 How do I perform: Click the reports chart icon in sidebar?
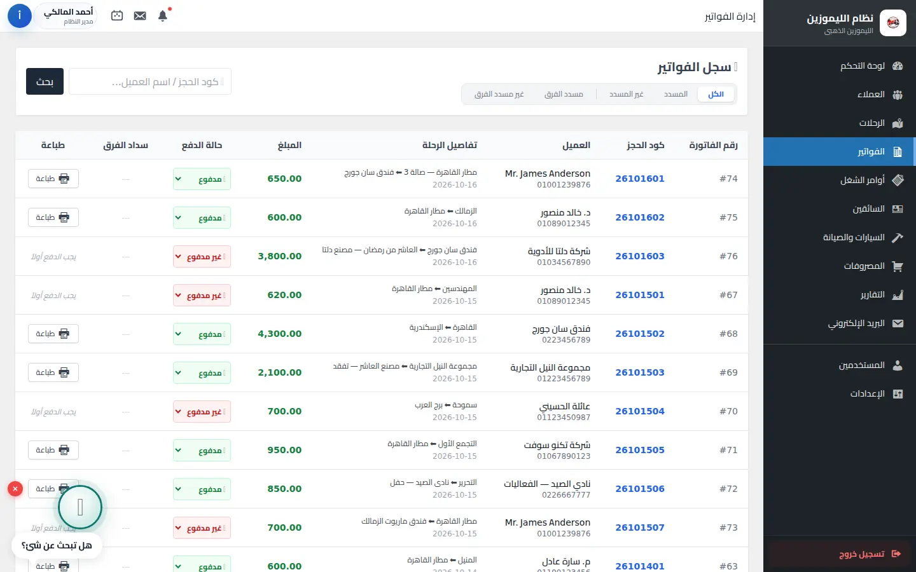(898, 295)
